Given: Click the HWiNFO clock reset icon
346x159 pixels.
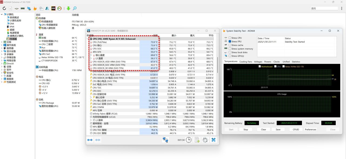Looking at the screenshot, I should click(x=189, y=140).
